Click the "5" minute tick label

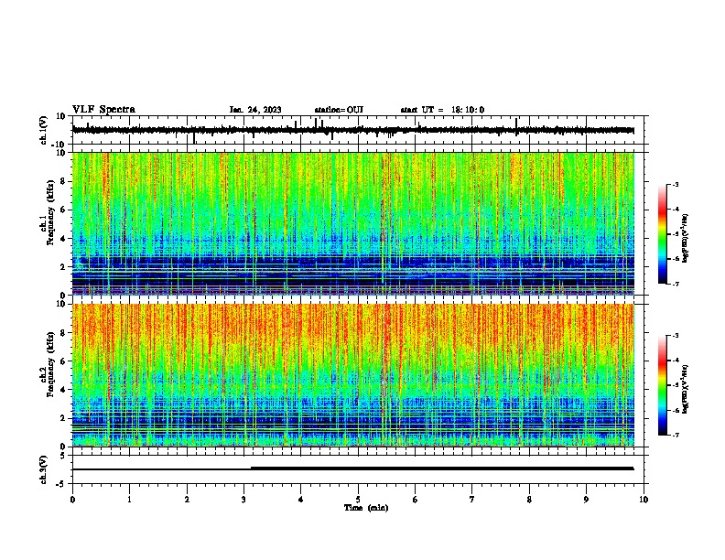point(358,500)
